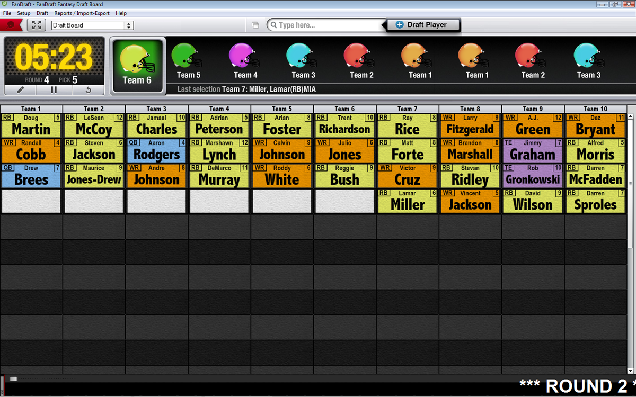Screen dimensions: 636x397
Task: Select the Matt Forte player card
Action: (408, 151)
